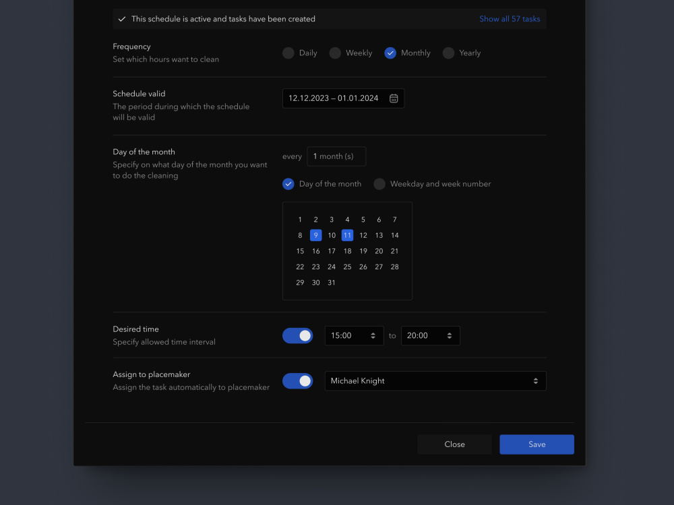674x505 pixels.
Task: Select day 6 in the month grid
Action: click(379, 220)
